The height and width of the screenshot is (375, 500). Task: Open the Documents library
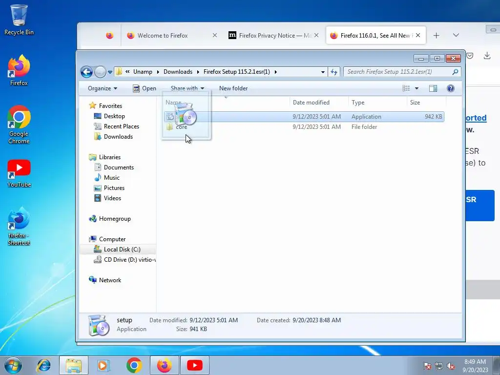click(x=114, y=167)
